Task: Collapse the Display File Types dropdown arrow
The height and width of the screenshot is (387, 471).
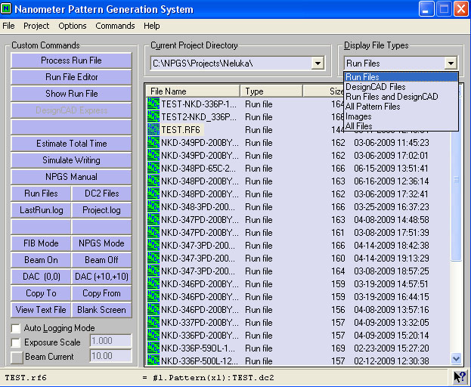Action: click(451, 64)
